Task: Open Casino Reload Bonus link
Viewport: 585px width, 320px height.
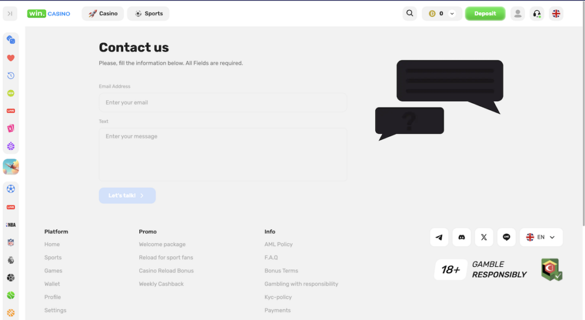Action: [x=166, y=271]
